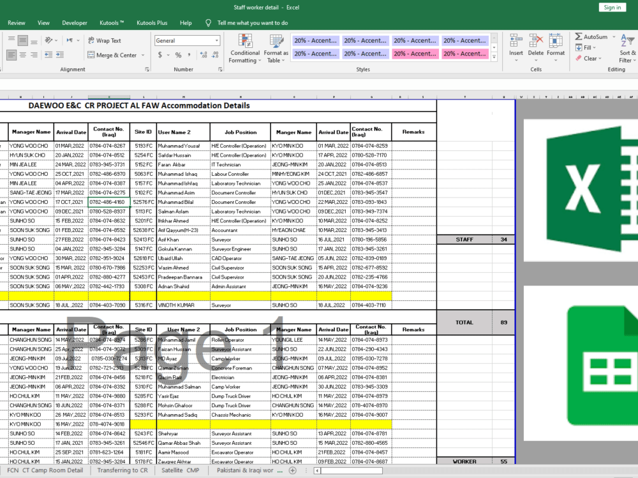638x478 pixels.
Task: Select the Align Left icon
Action: pos(11,55)
